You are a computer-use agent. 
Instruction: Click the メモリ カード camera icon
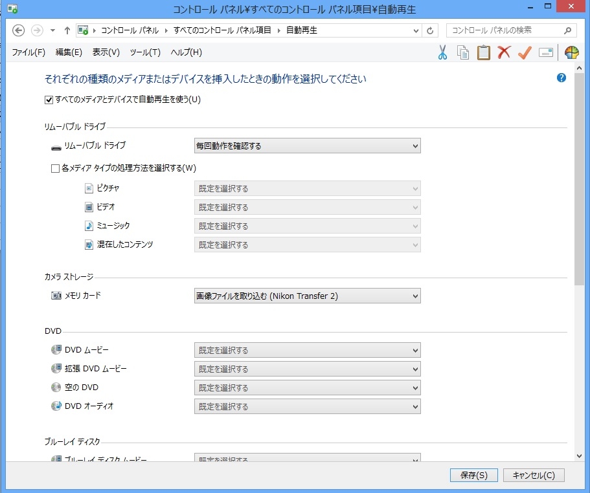tap(56, 296)
